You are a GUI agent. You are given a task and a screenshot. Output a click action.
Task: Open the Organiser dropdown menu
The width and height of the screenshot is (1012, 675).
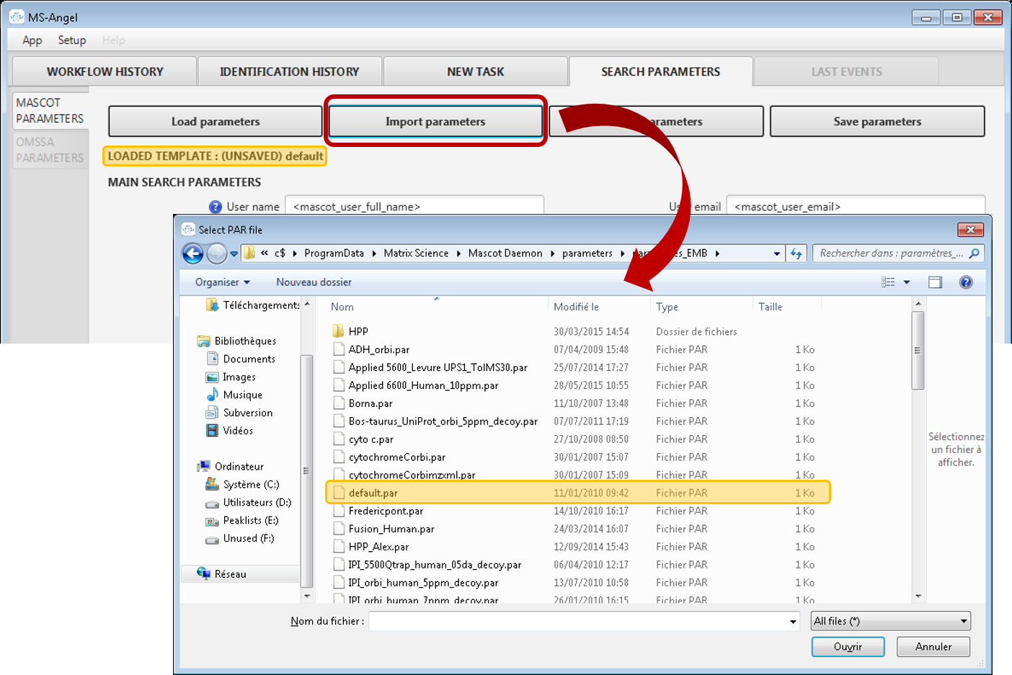(222, 282)
